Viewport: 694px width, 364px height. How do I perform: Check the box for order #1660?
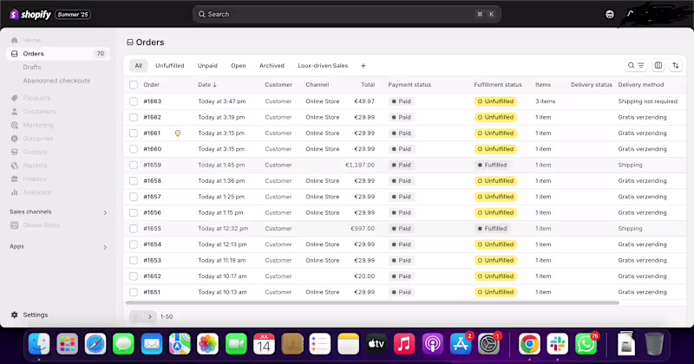click(x=134, y=149)
